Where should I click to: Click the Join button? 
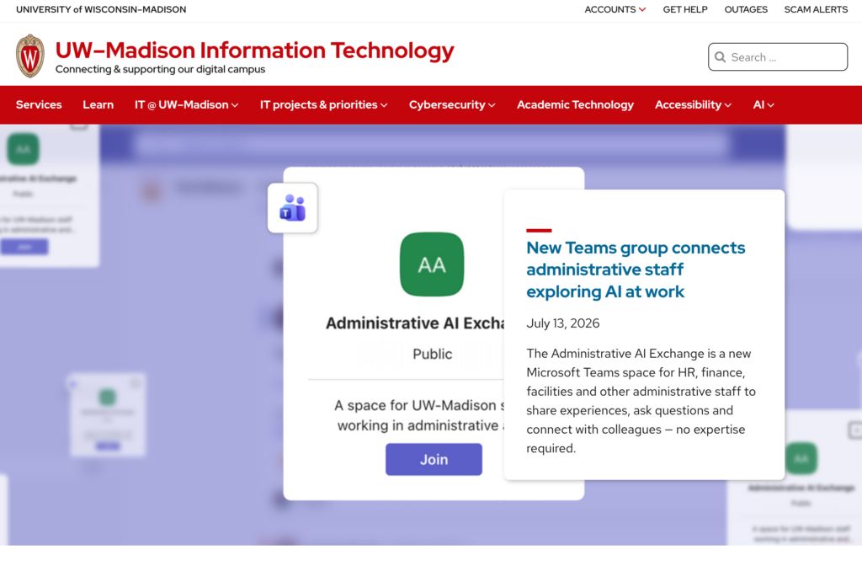[x=434, y=459]
